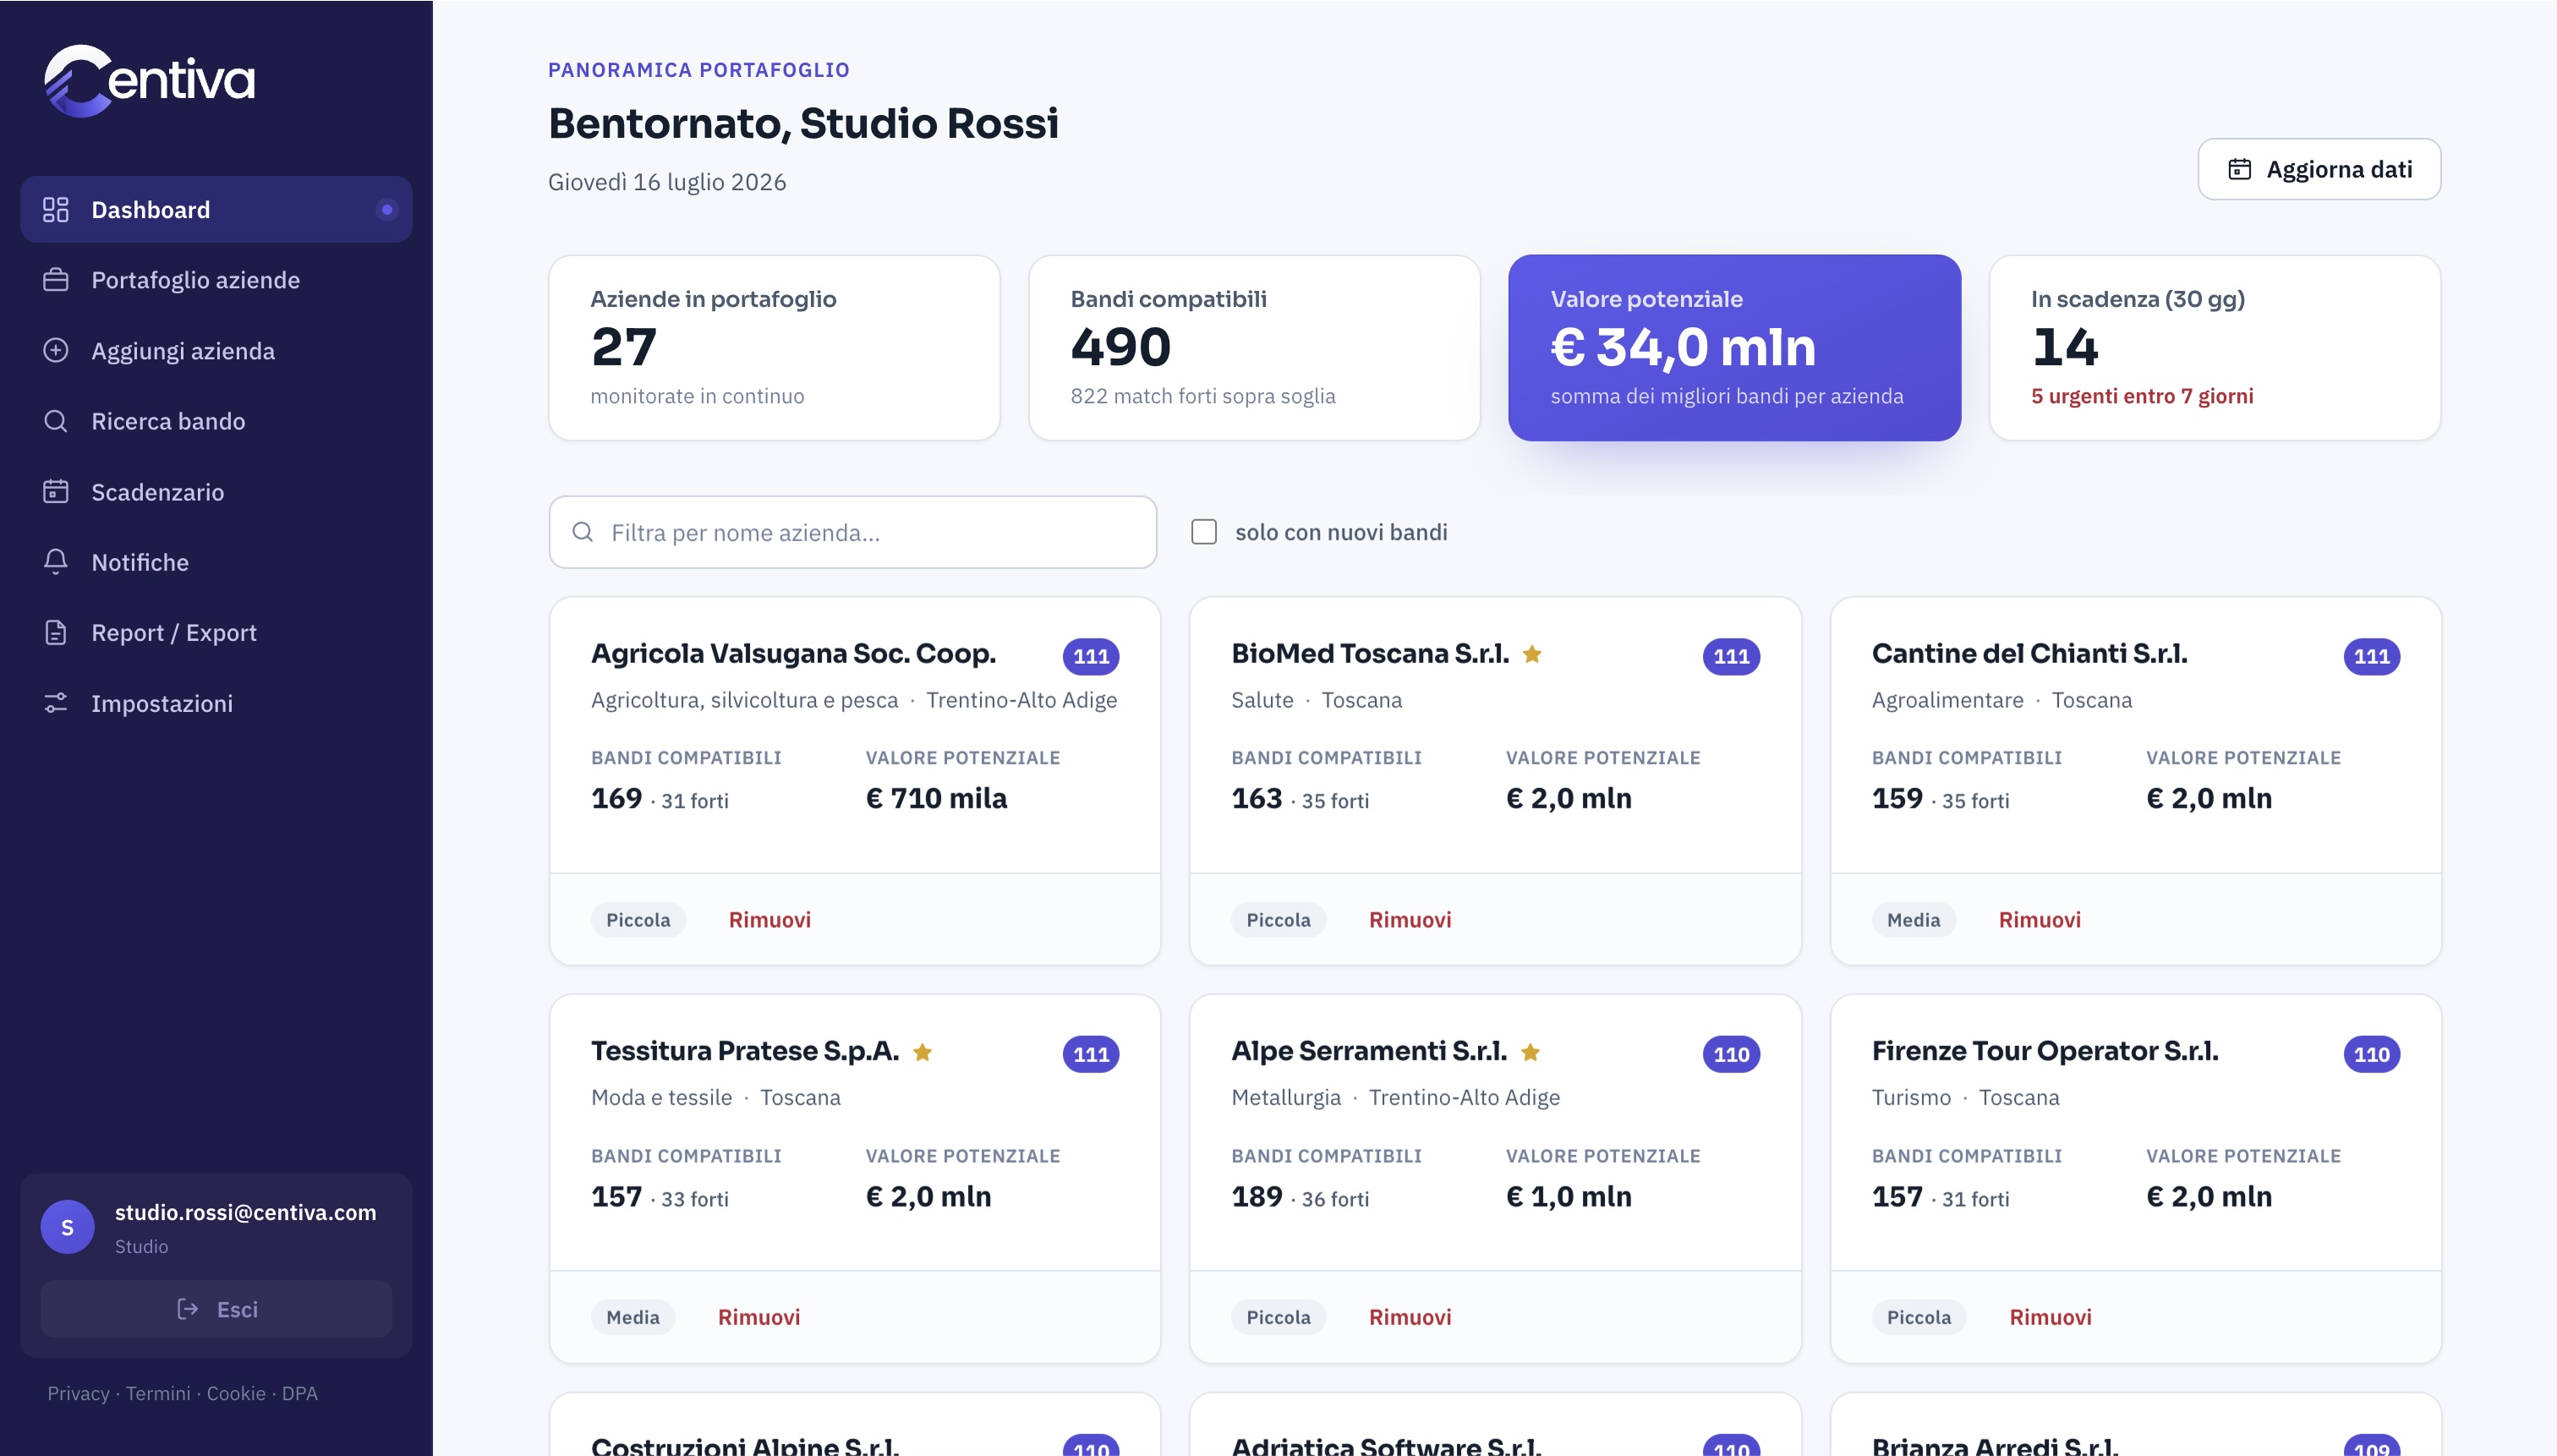Image resolution: width=2557 pixels, height=1456 pixels.
Task: Click Rimuovi on Tessitura Pratese card
Action: 759,1317
